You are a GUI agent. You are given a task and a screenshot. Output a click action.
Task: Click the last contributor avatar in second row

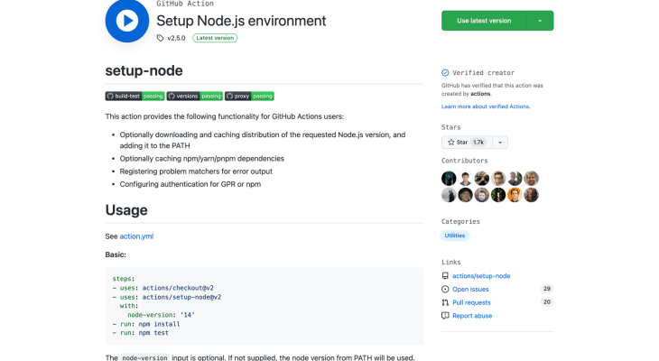pyautogui.click(x=532, y=194)
